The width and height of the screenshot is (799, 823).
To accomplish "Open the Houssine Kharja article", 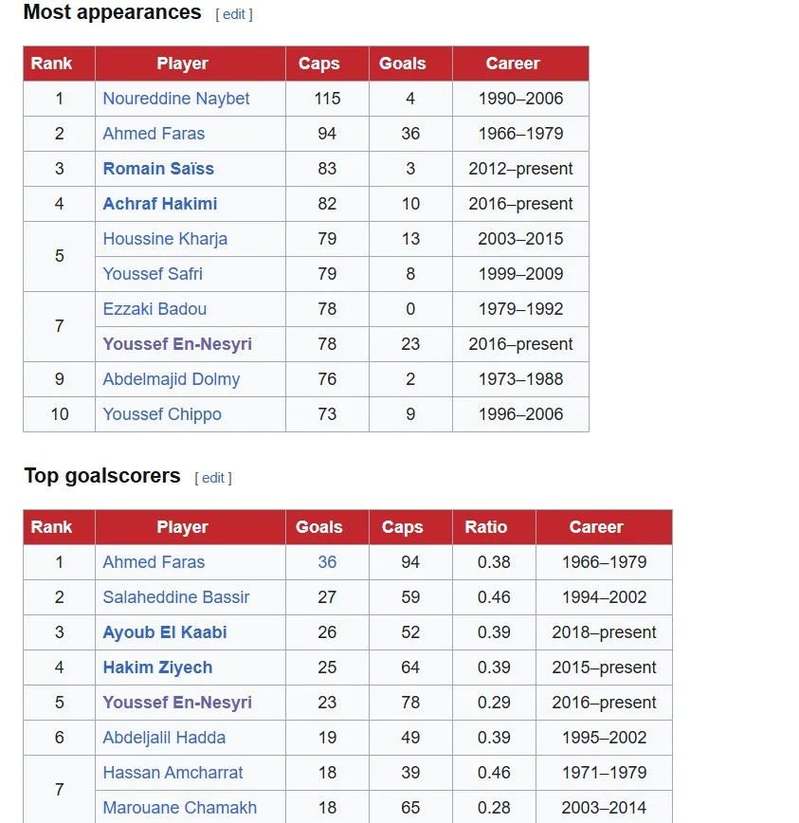I will point(165,239).
